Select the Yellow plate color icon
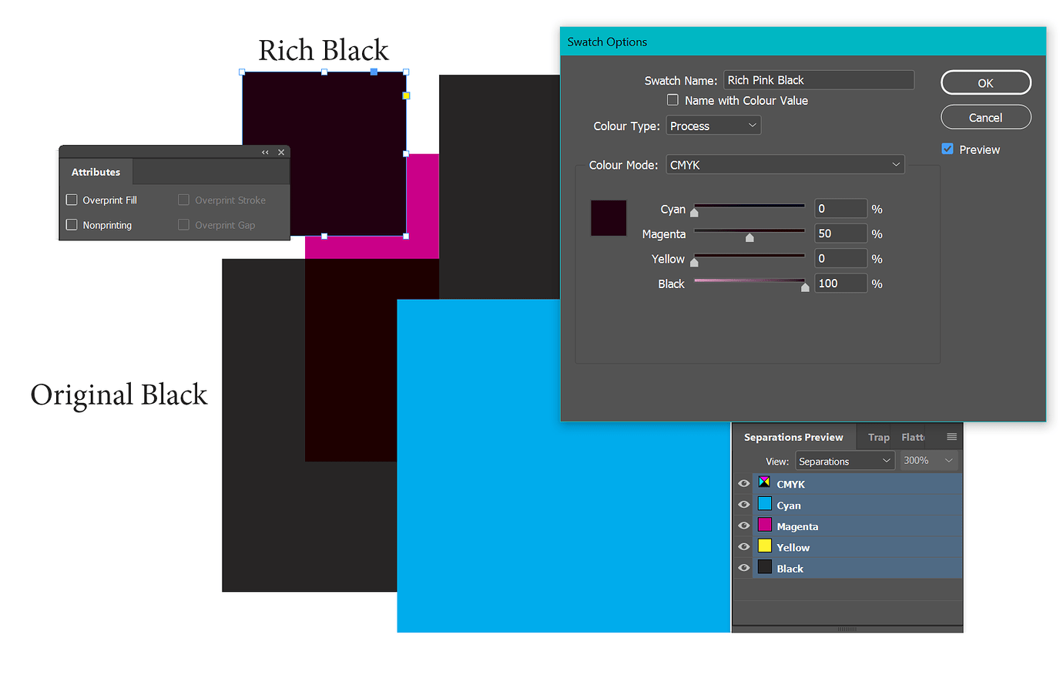Screen dimensions: 1063x675 [764, 546]
